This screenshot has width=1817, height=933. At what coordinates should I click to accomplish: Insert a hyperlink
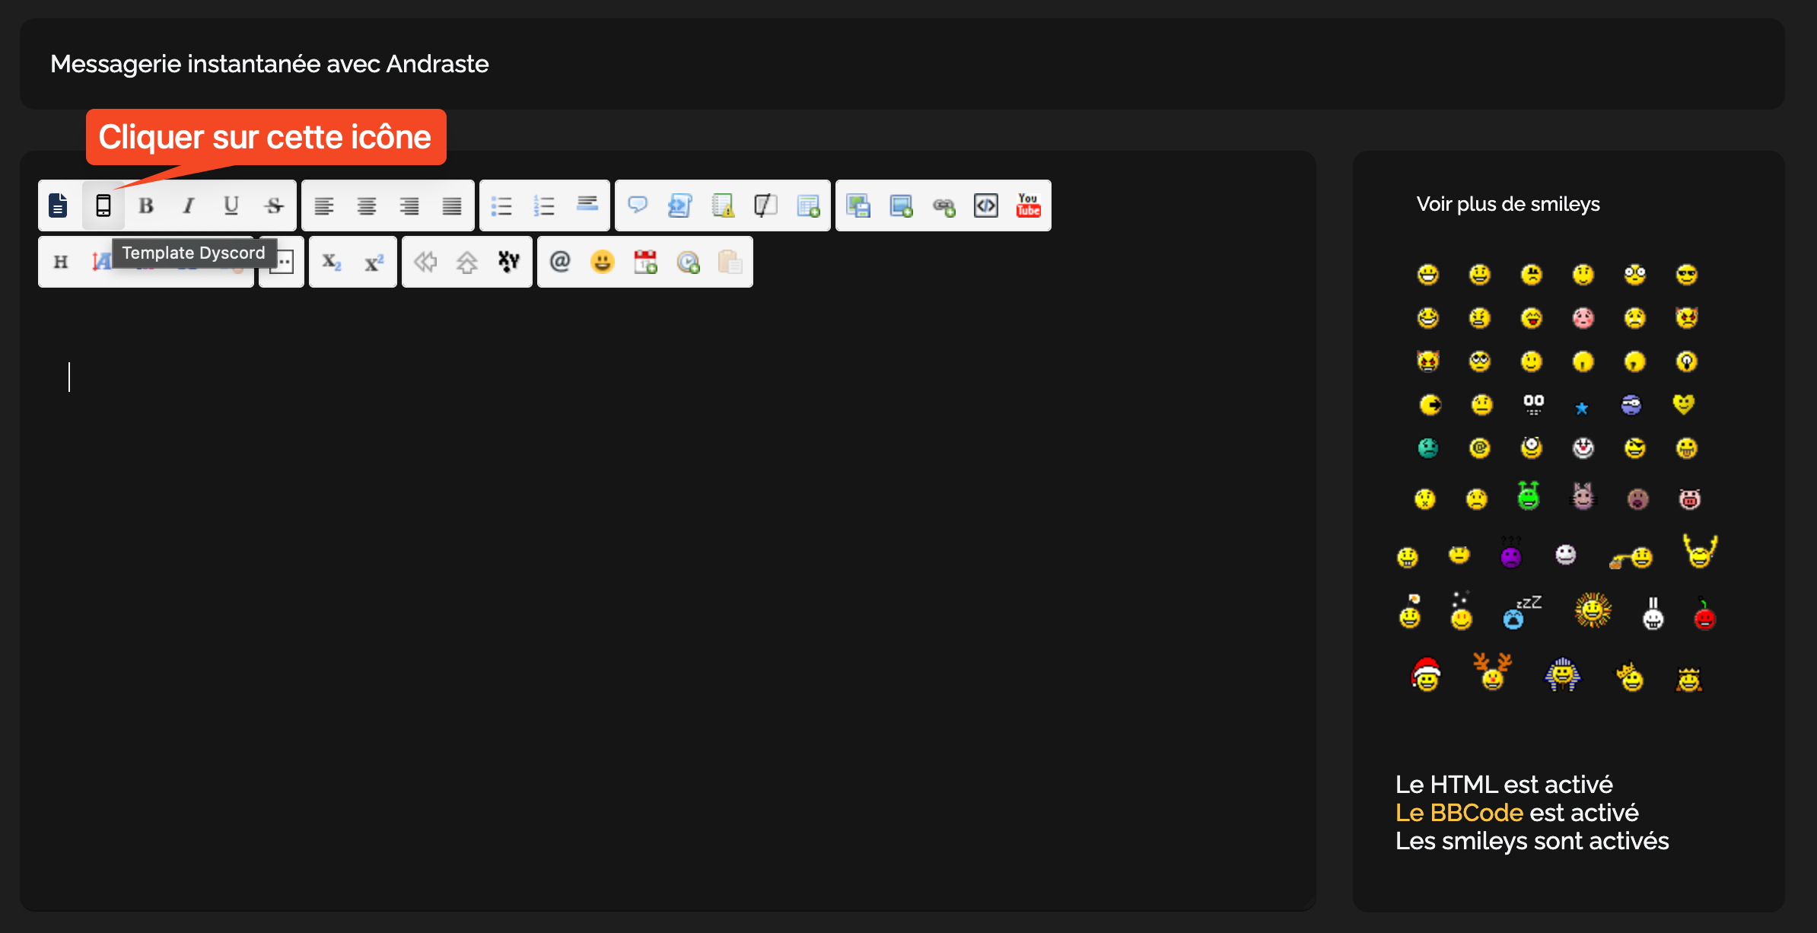(944, 205)
